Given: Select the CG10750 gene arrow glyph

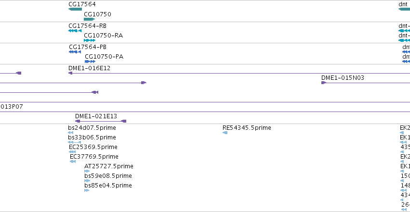Looking at the screenshot, I should tap(90, 19).
